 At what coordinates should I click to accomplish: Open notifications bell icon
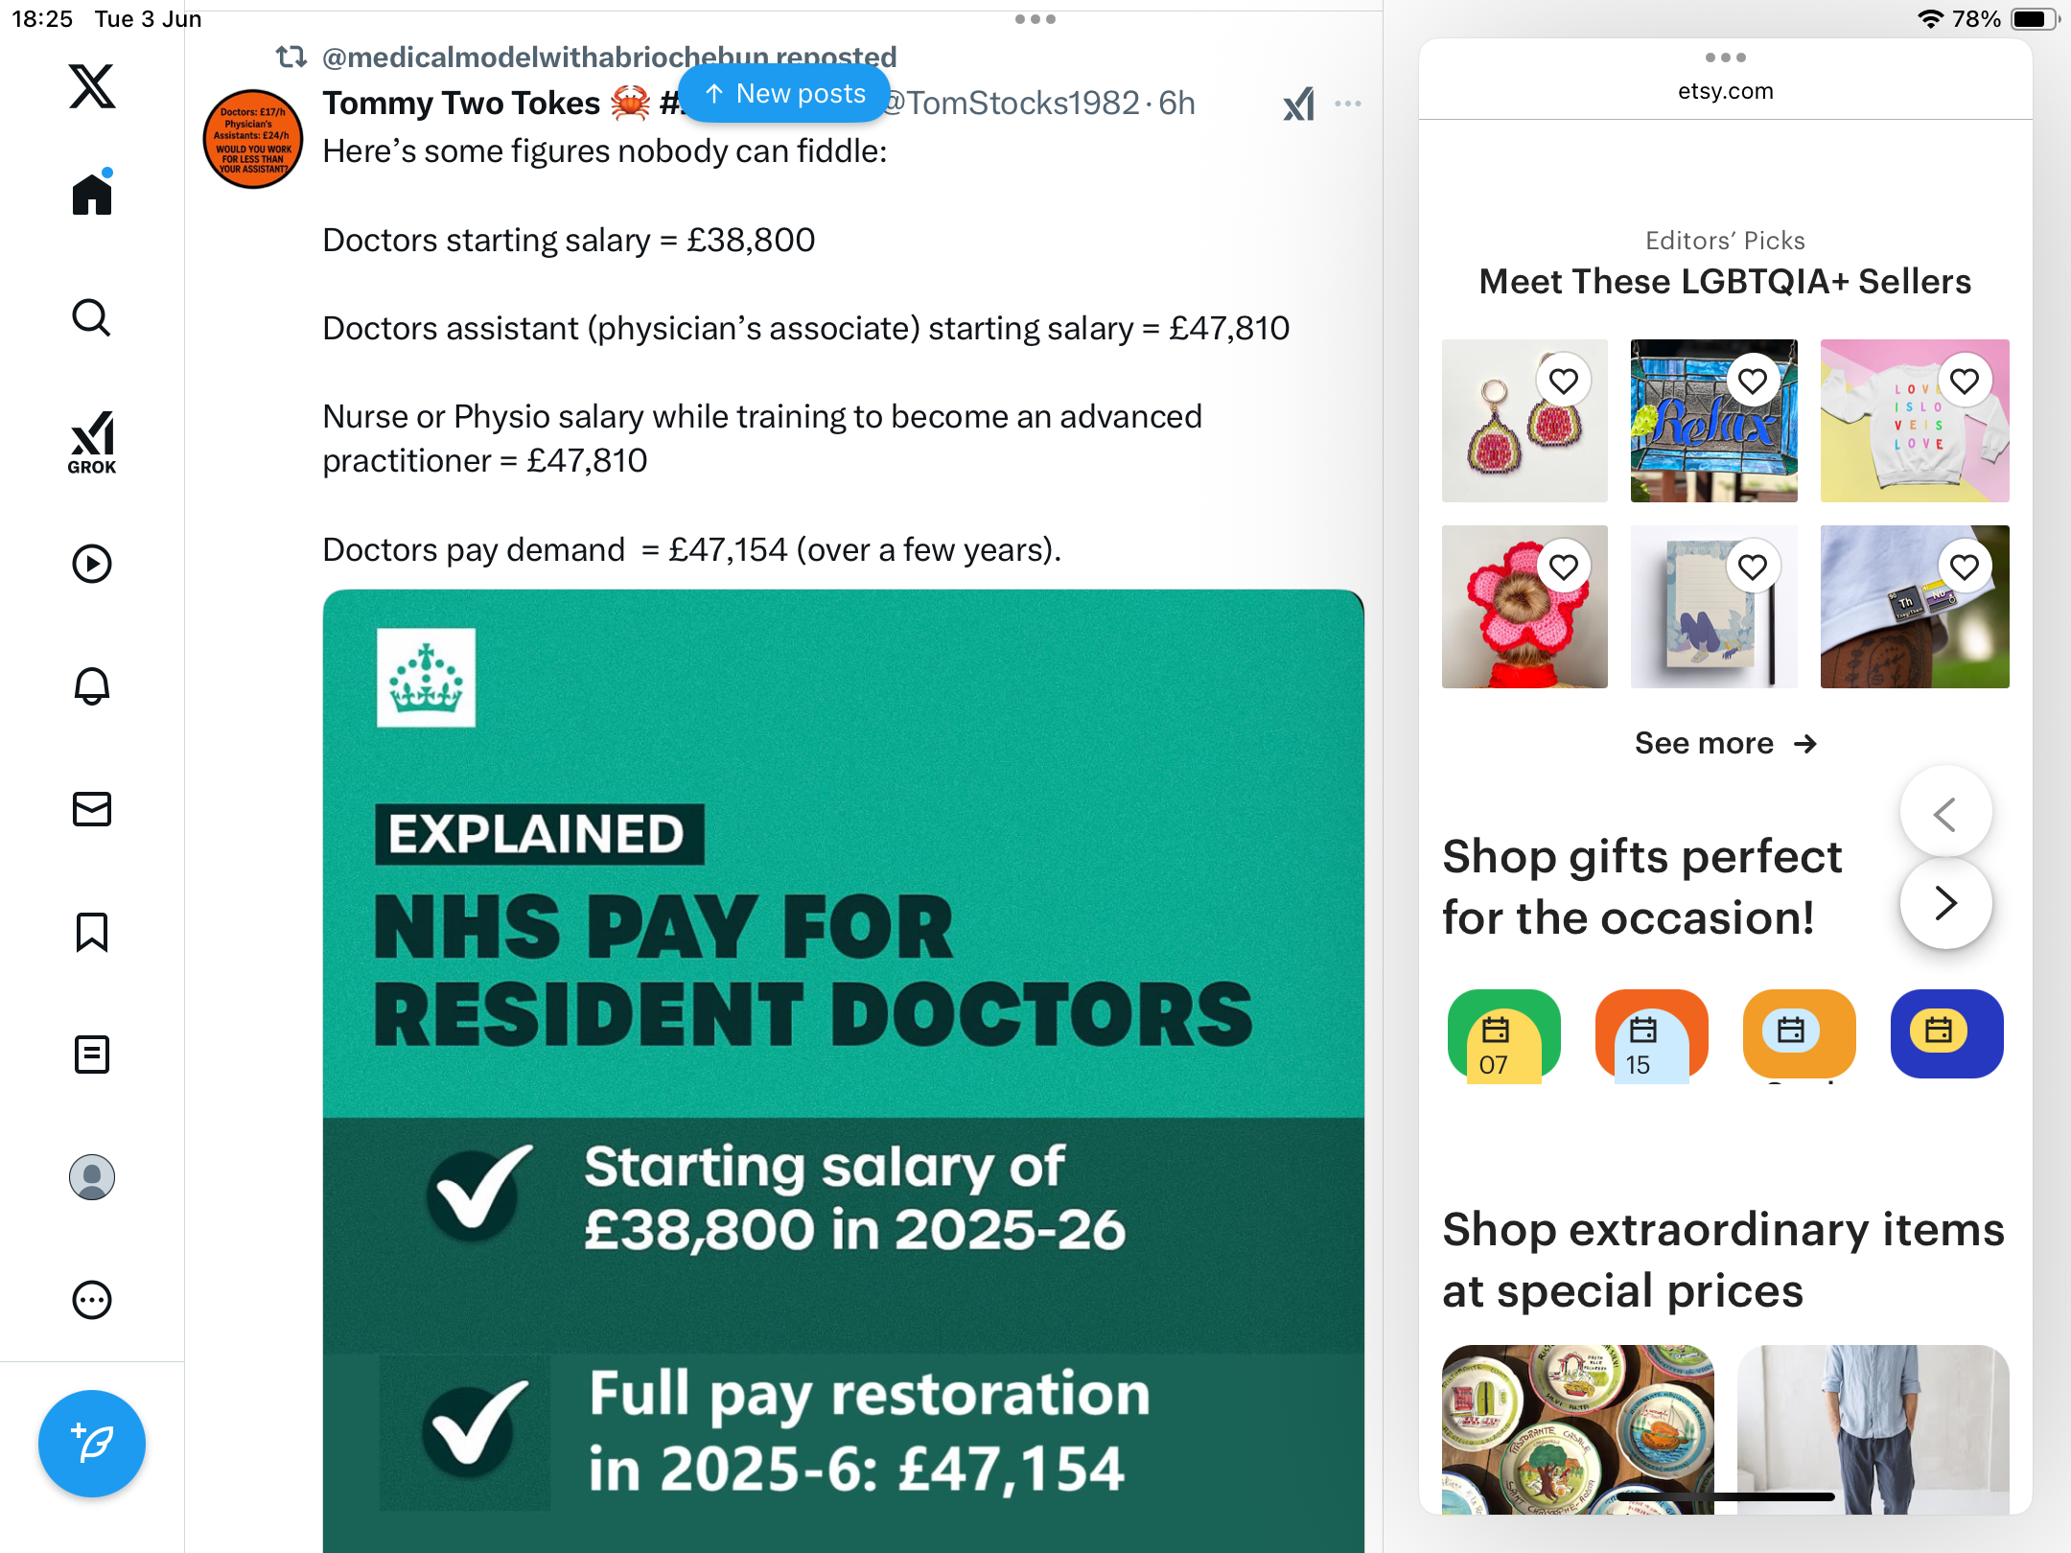[92, 686]
